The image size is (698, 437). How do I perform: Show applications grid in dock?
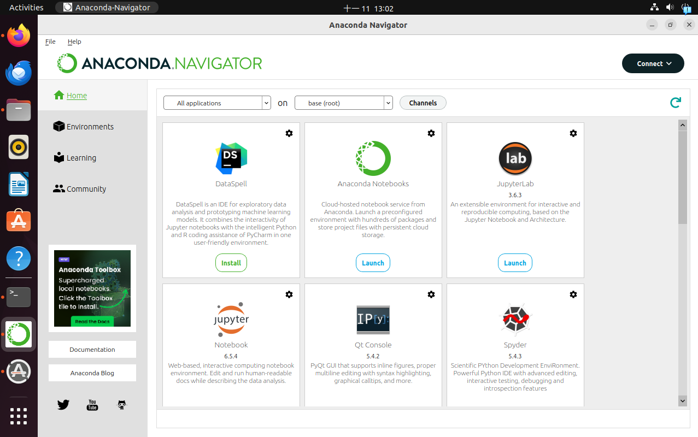coord(19,416)
